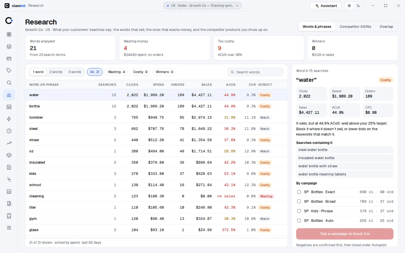The image size is (405, 253).
Task: Open the book icon in sidebar
Action: tap(9, 216)
